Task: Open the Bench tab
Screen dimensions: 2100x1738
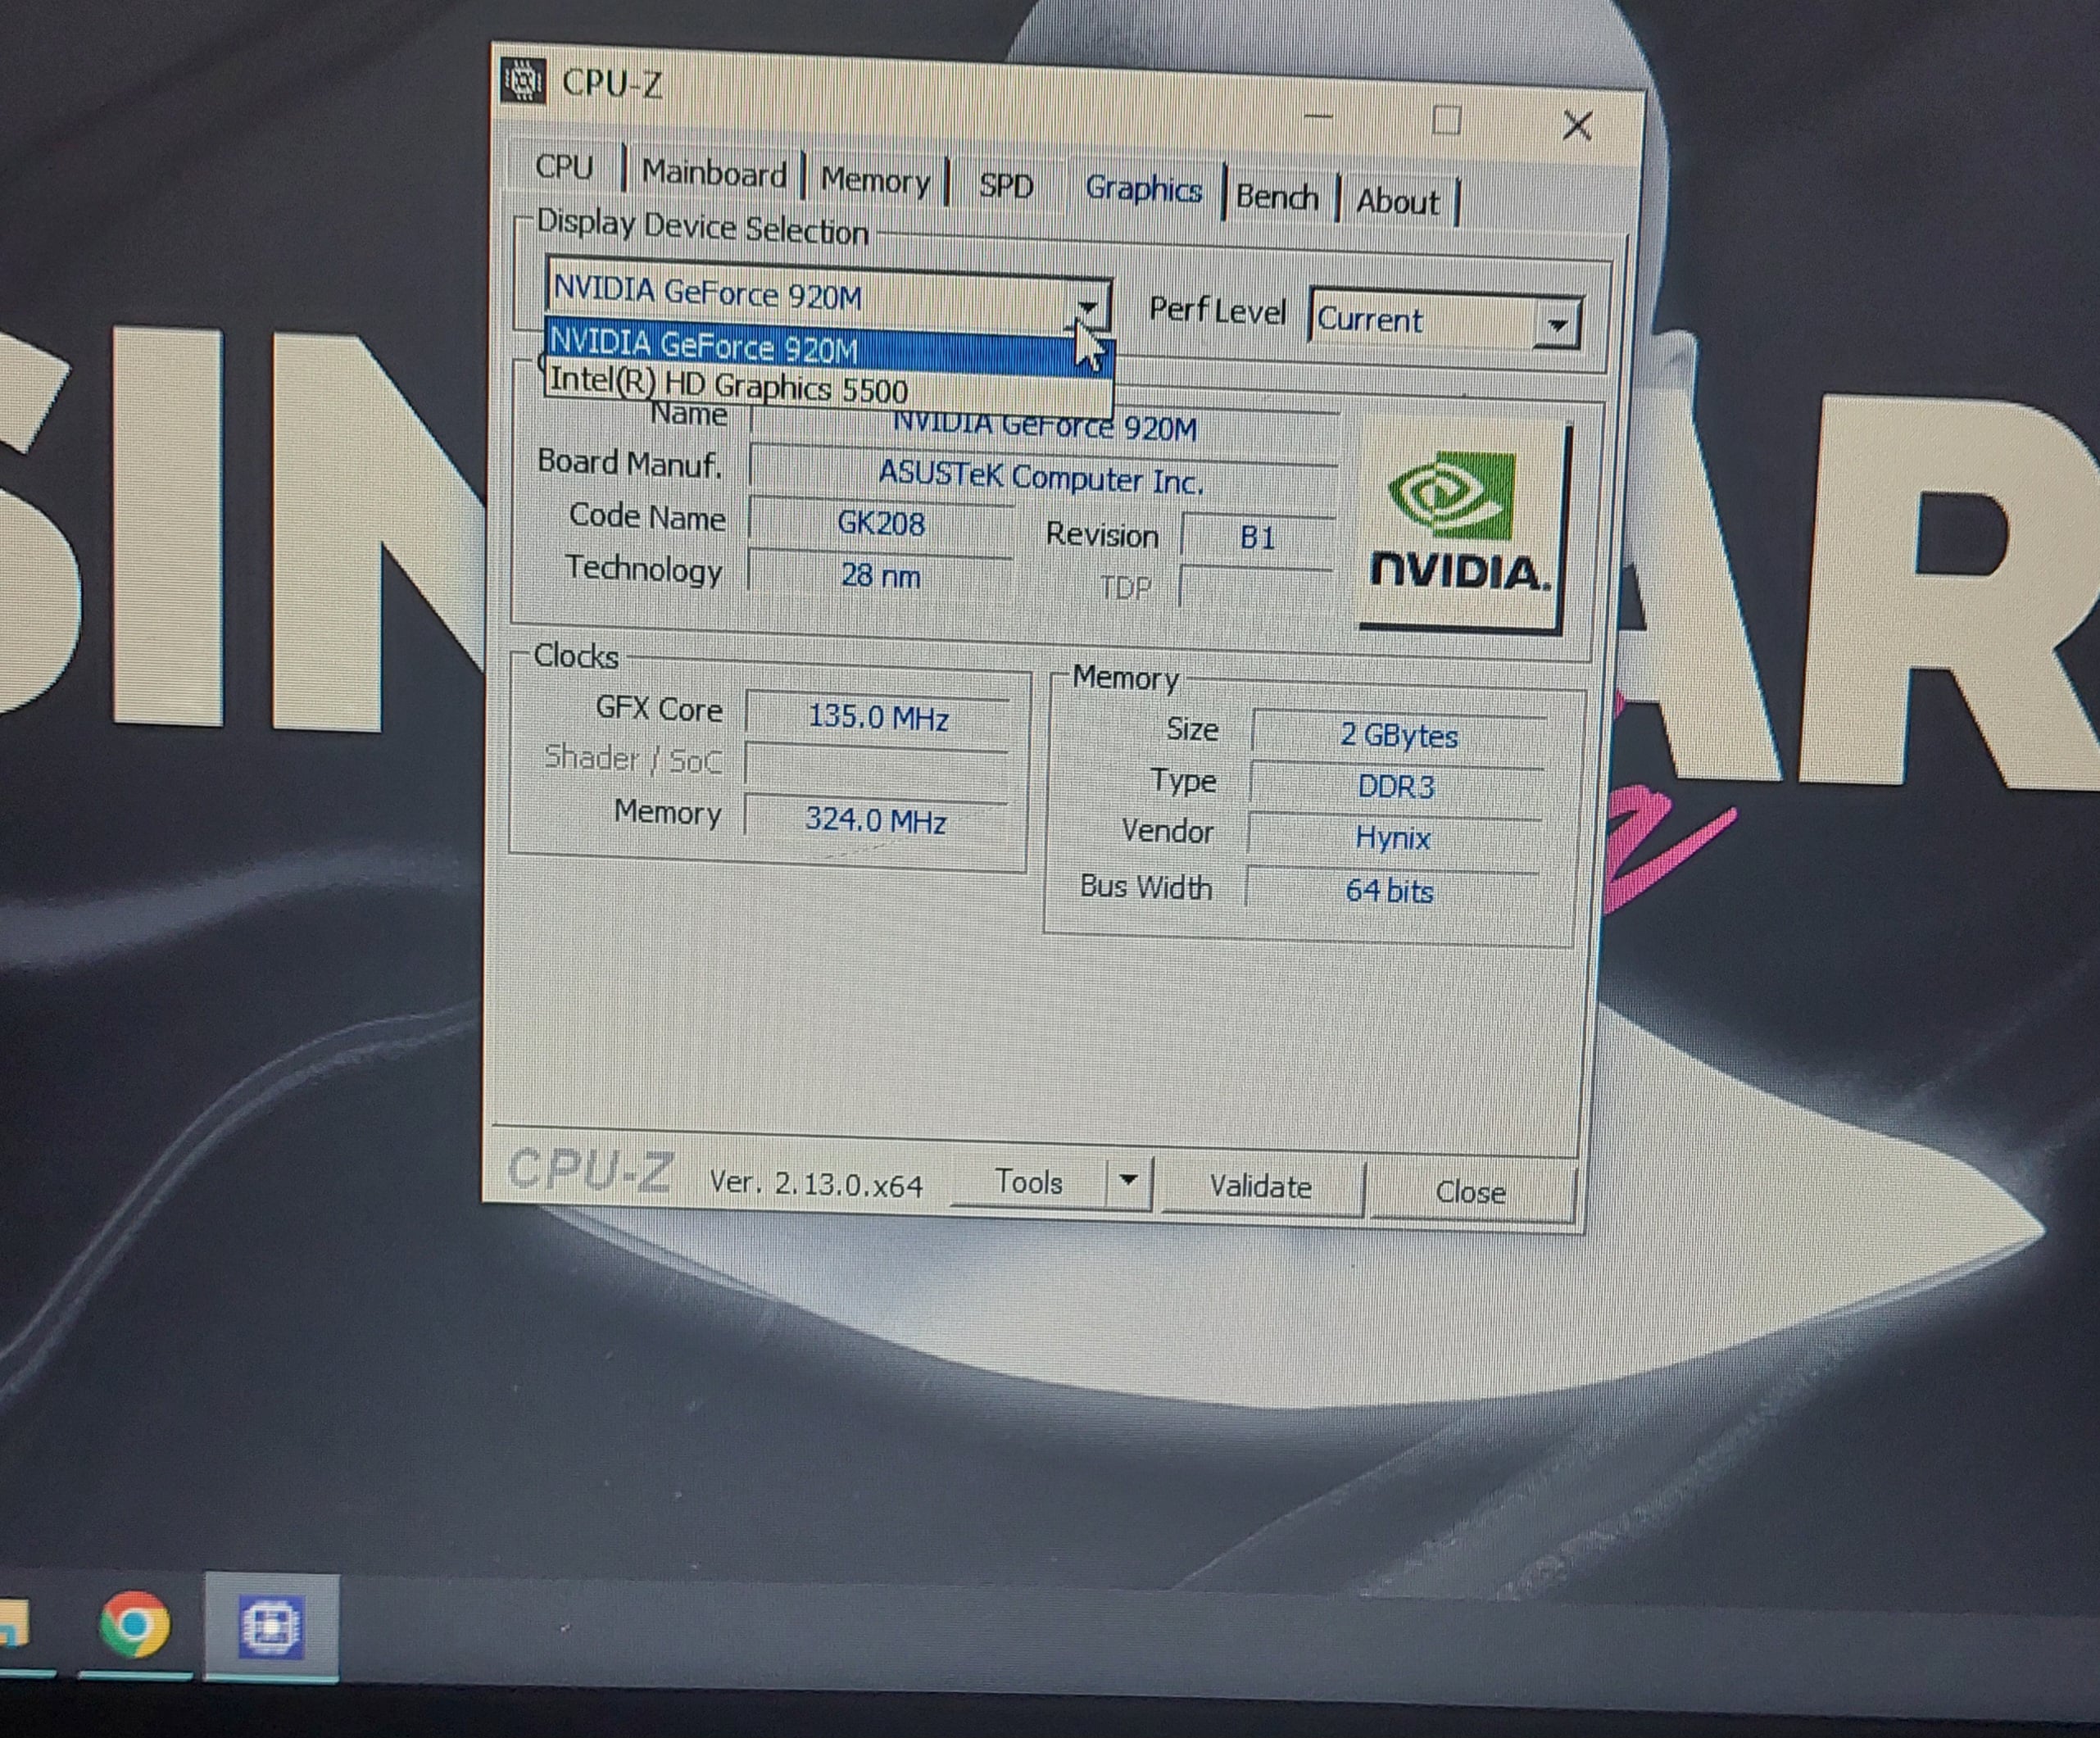Action: point(1277,196)
